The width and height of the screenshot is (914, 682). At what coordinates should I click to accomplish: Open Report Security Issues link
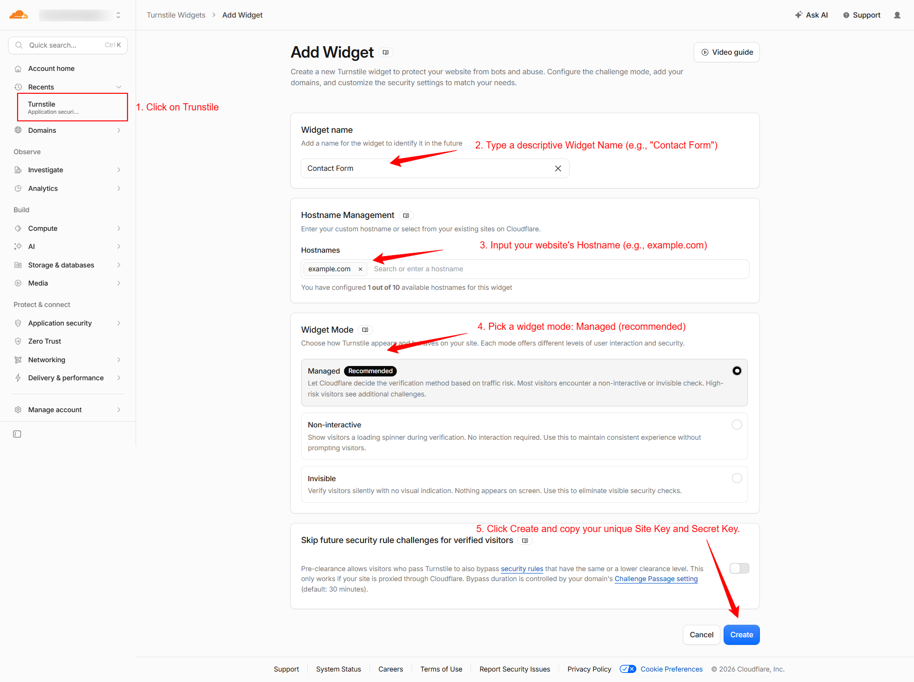coord(515,669)
